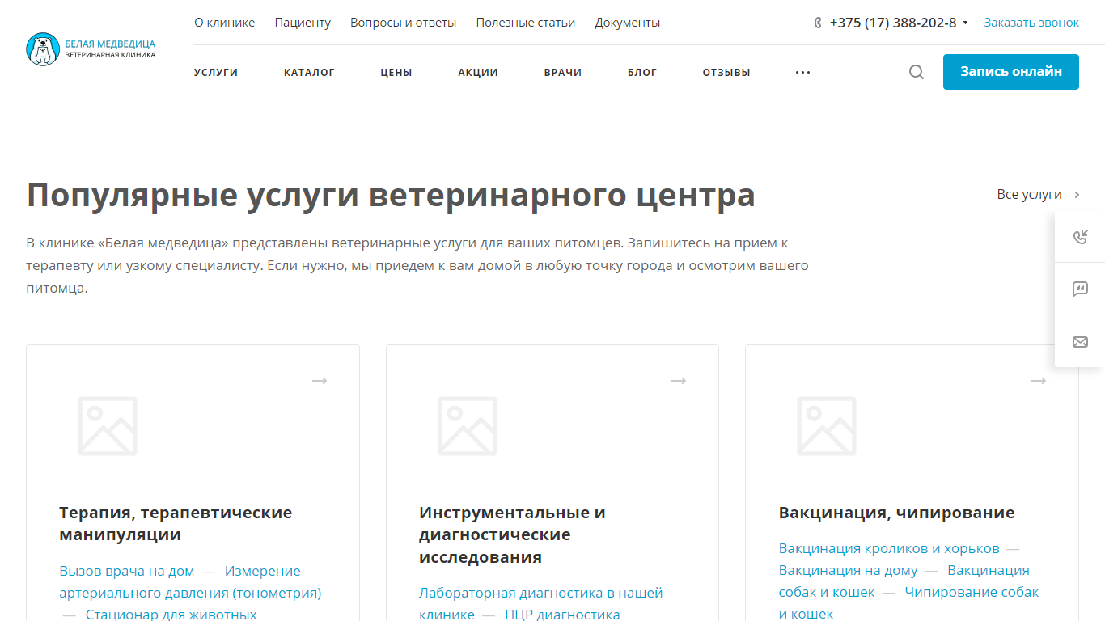Expand the phone numbers dropdown arrow
Screen dimensions: 1105x621
click(x=965, y=23)
